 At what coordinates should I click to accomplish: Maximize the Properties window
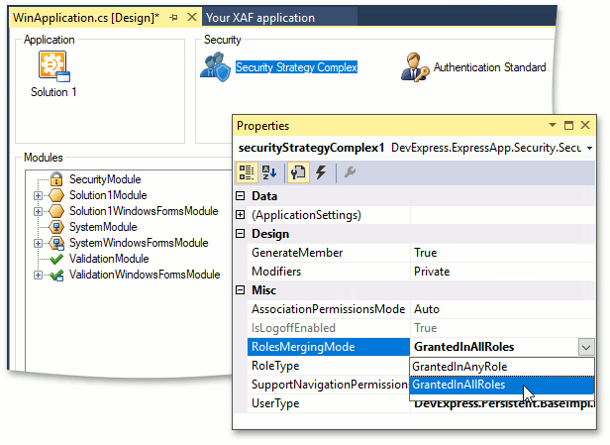[x=568, y=125]
